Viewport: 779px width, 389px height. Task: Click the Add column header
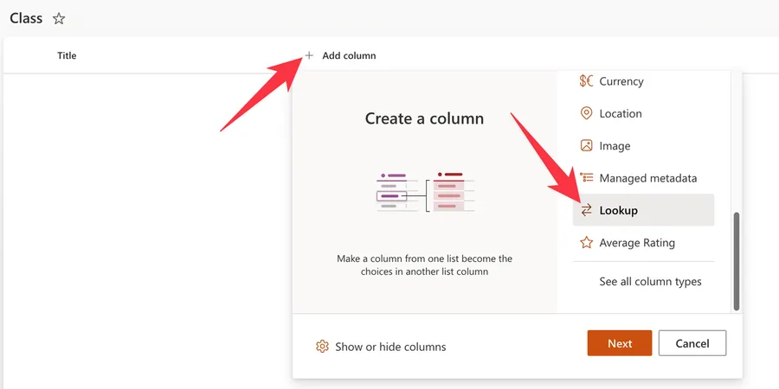coord(349,55)
